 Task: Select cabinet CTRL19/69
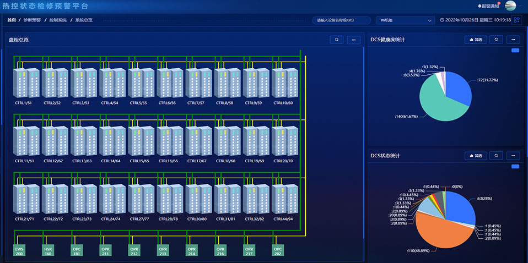(256, 141)
